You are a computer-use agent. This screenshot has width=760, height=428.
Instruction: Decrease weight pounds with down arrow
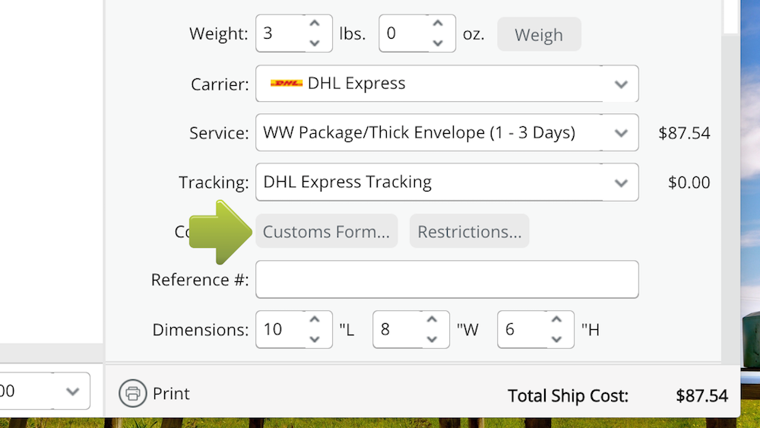tap(315, 43)
